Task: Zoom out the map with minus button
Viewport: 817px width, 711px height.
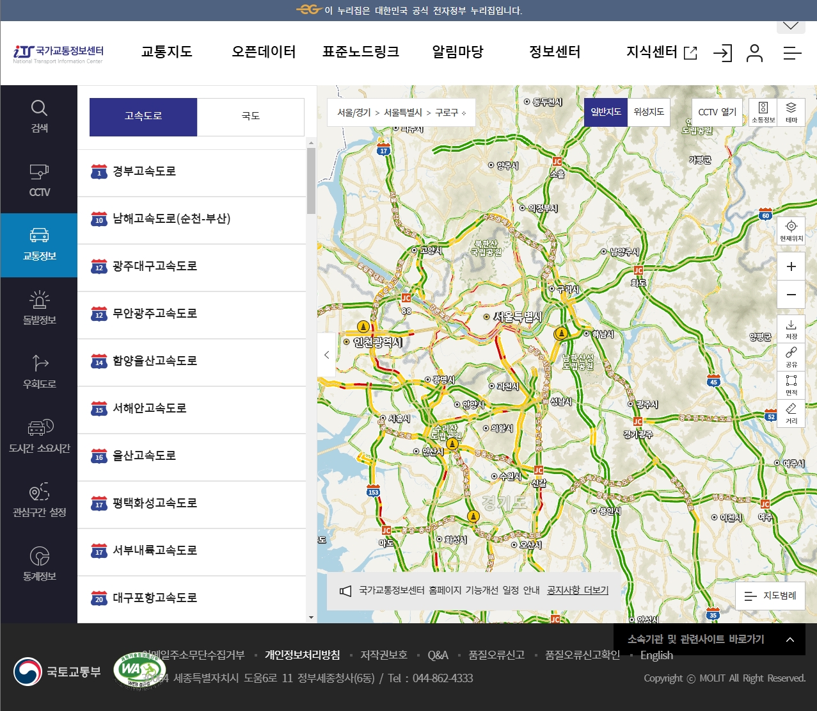Action: (x=791, y=295)
